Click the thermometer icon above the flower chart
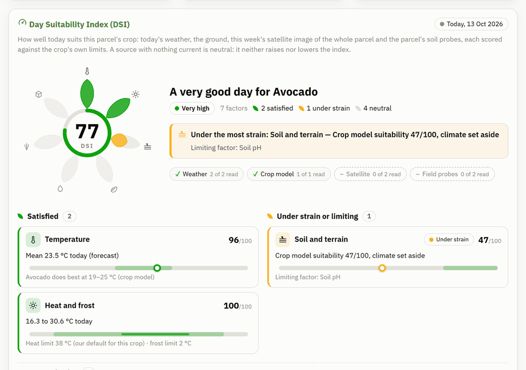The width and height of the screenshot is (526, 370). (x=87, y=71)
